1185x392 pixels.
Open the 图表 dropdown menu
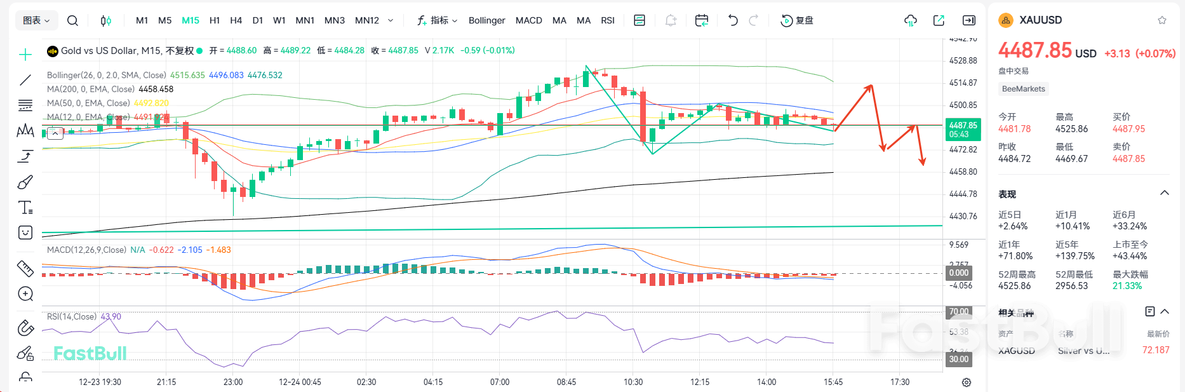click(x=36, y=20)
